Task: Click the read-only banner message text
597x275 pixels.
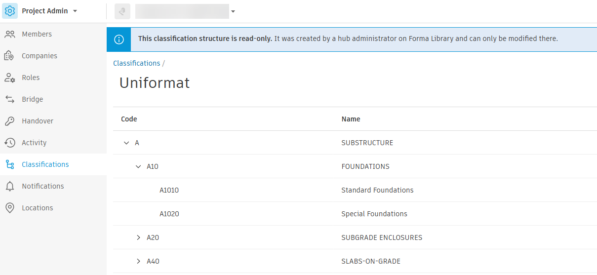Action: (348, 39)
